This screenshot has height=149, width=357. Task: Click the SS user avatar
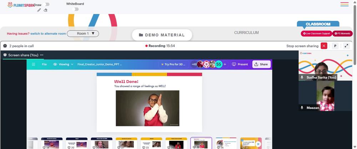coord(218,64)
